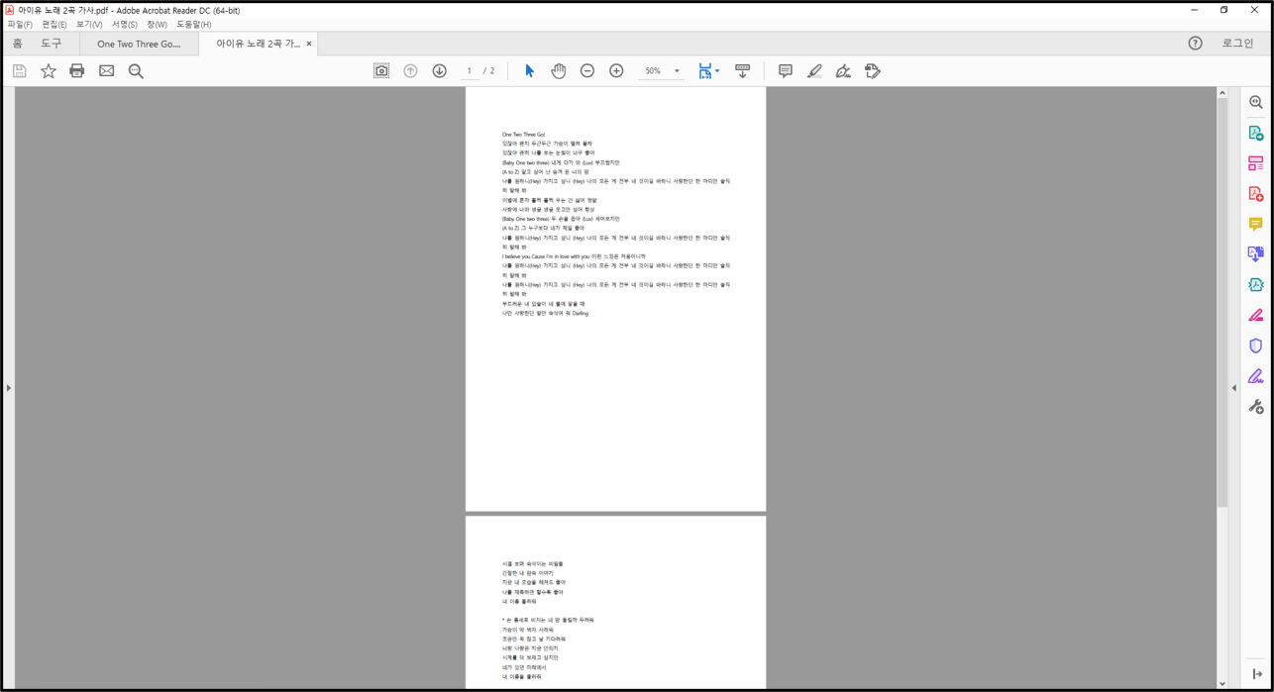Open the pink pen tool in right sidebar
The image size is (1274, 692).
(1256, 316)
